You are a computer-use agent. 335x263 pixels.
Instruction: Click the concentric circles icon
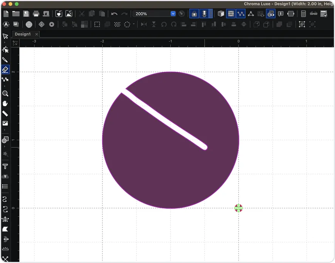29,24
